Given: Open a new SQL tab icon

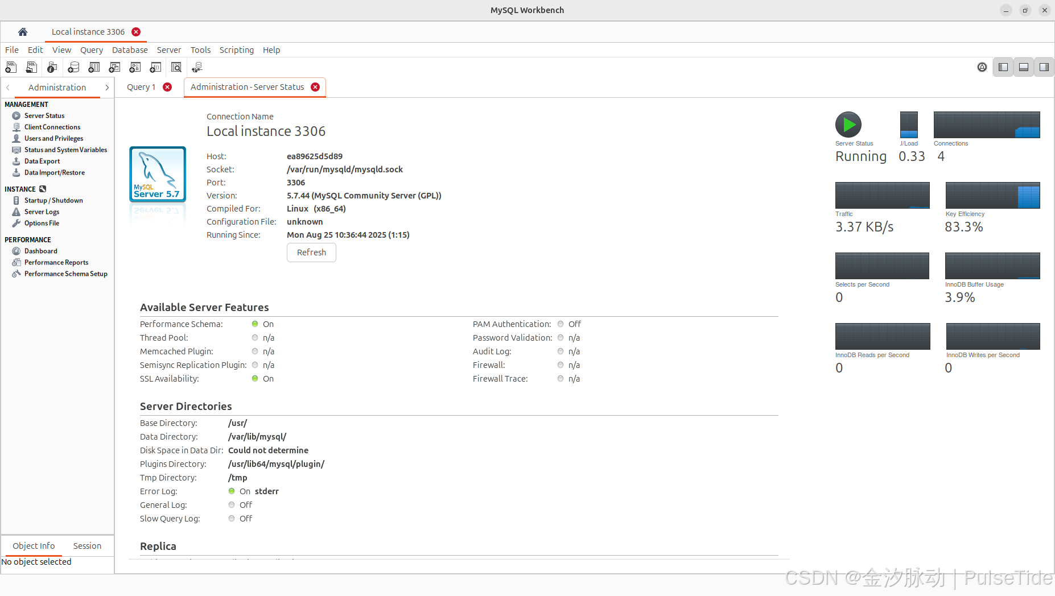Looking at the screenshot, I should (11, 67).
